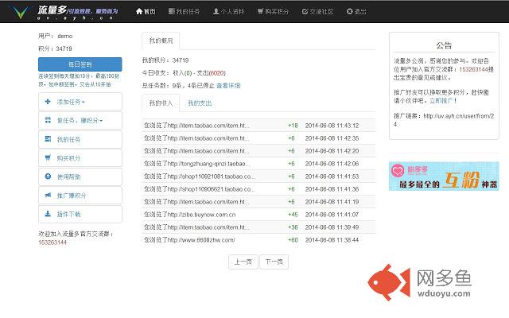Open the 查看详细 link

pyautogui.click(x=228, y=86)
